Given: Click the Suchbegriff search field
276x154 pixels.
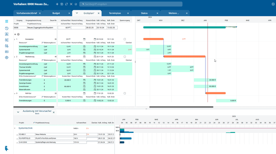Looking at the screenshot, I should click(x=115, y=4).
